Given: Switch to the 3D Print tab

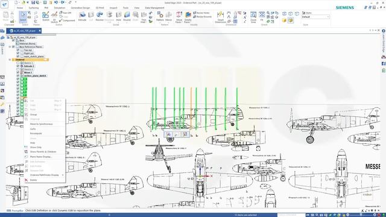Looking at the screenshot, I should [x=100, y=8].
